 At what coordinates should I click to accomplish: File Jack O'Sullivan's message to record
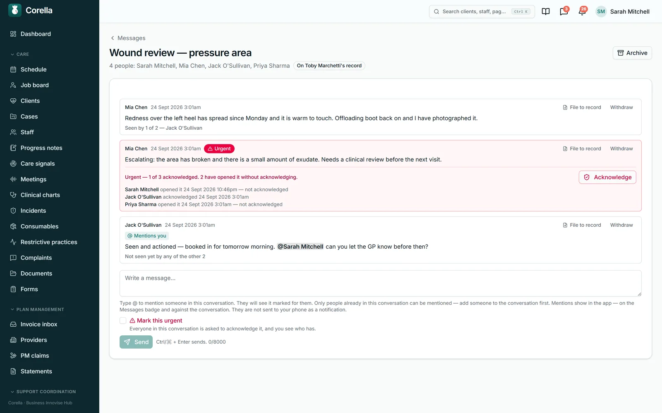coord(582,225)
